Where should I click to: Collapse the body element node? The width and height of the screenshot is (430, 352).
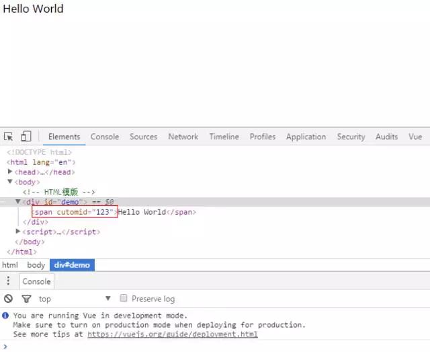[10, 182]
